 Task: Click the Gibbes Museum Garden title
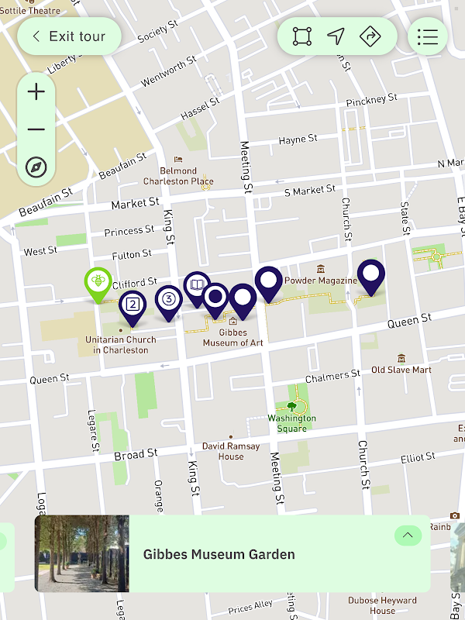click(x=219, y=554)
